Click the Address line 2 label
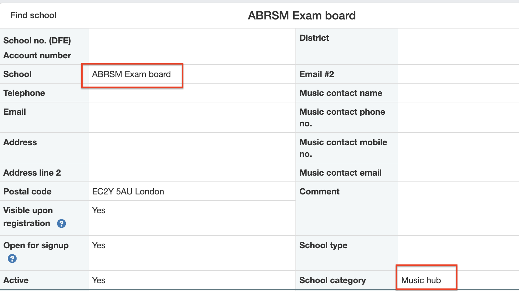This screenshot has height=291, width=519. 32,173
